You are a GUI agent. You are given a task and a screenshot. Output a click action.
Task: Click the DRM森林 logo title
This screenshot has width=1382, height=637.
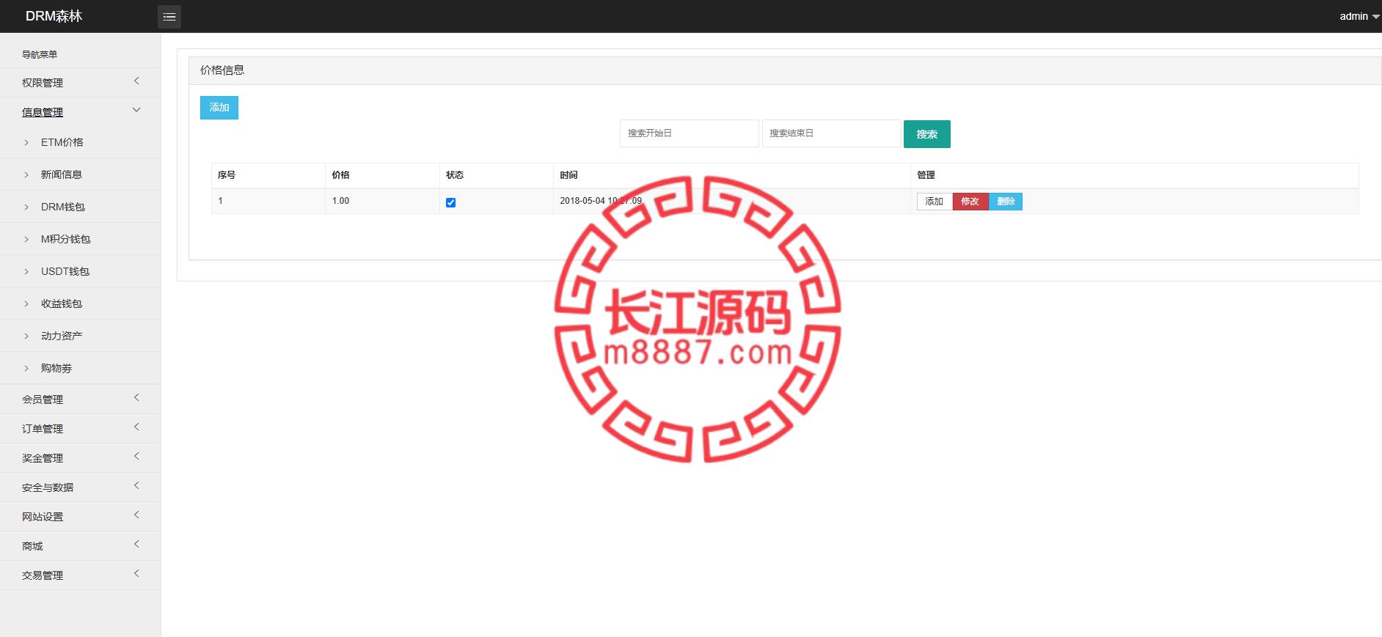click(54, 16)
